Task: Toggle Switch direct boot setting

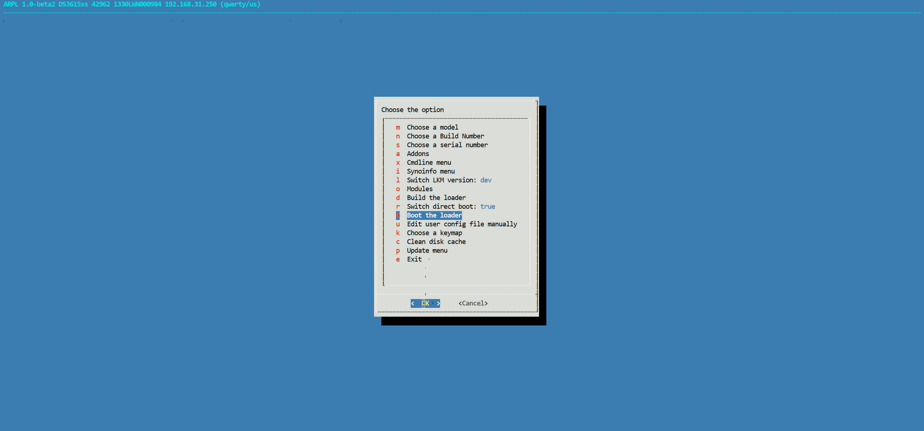Action: pos(446,206)
